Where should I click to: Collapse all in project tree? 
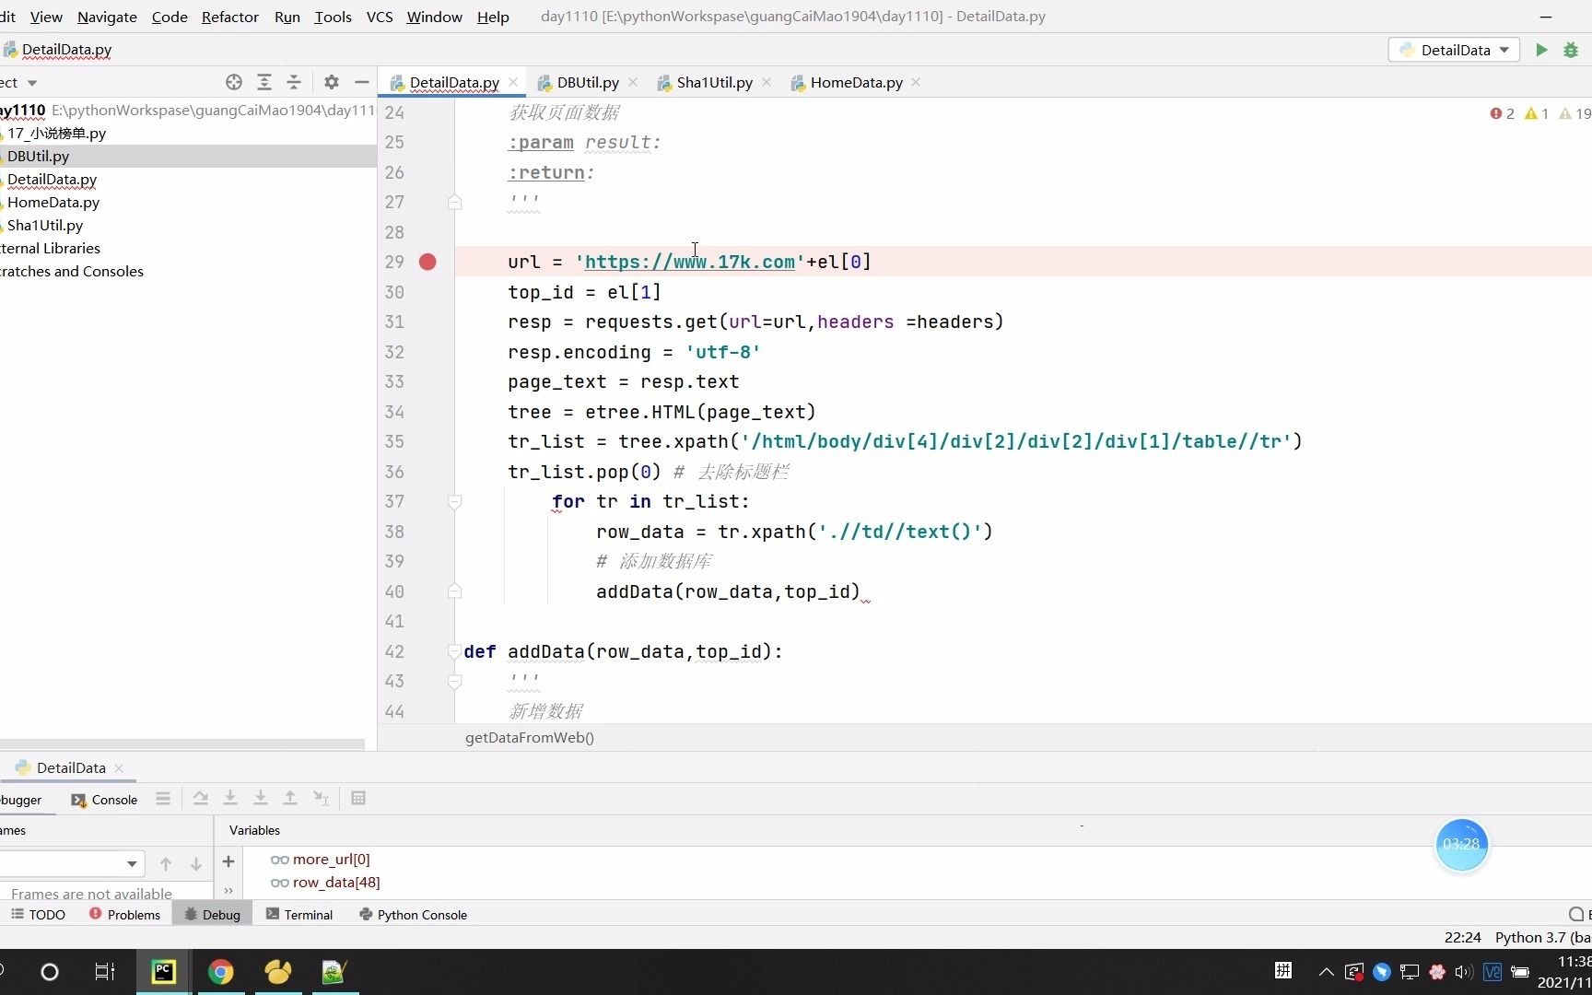(x=294, y=82)
